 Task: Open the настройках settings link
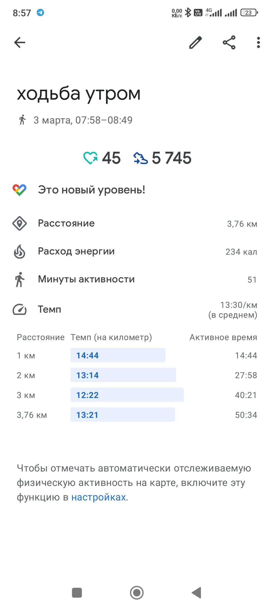pos(99,497)
